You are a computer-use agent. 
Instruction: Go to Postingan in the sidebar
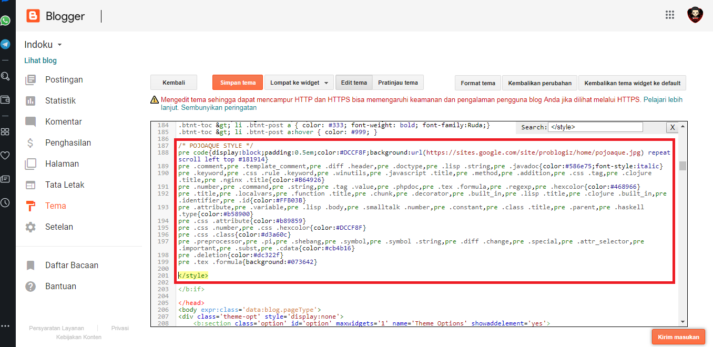(64, 80)
